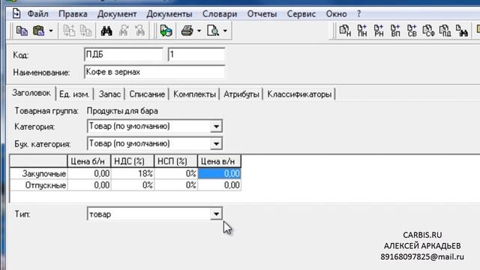Select the Закупочные НДС 18% cell
The image size is (480, 270).
pyautogui.click(x=133, y=173)
